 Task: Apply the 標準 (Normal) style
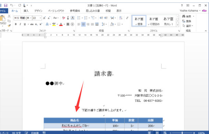[139, 21]
